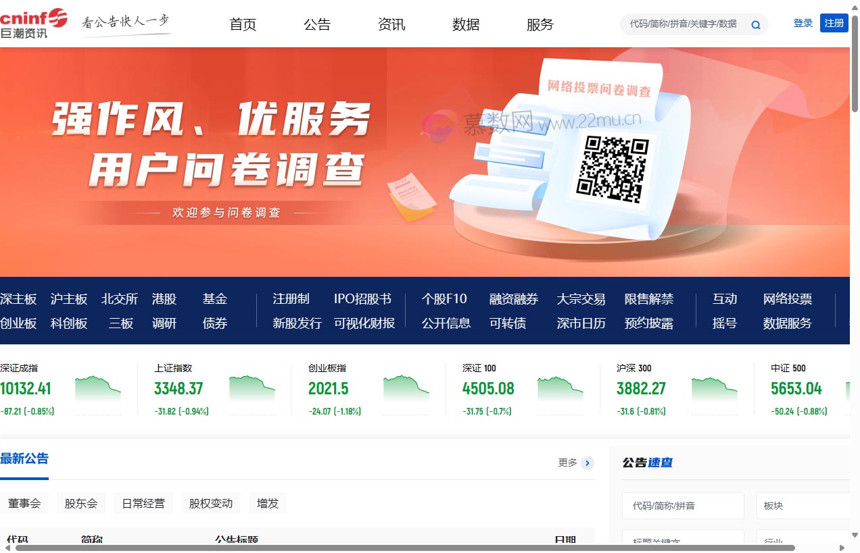Navigate to the 港股 section
The height and width of the screenshot is (553, 860).
(x=164, y=299)
